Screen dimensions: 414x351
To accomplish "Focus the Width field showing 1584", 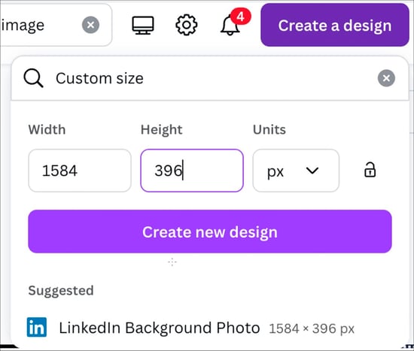I will (x=80, y=171).
